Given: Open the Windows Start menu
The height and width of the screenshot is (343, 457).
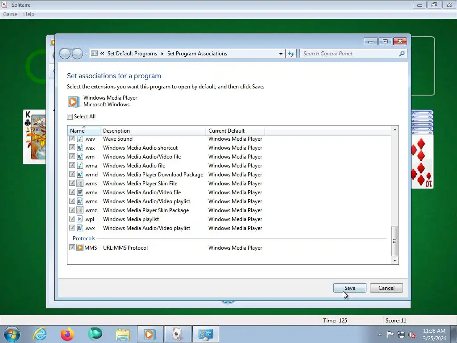Looking at the screenshot, I should [12, 334].
